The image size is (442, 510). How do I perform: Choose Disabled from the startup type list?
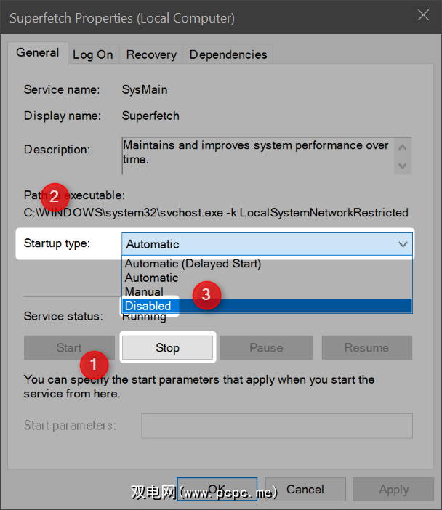pyautogui.click(x=148, y=306)
